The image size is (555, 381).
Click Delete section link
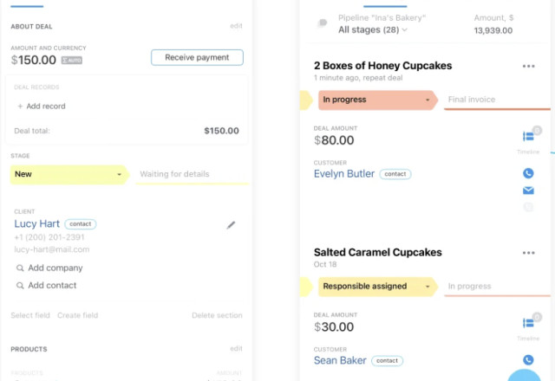(217, 315)
